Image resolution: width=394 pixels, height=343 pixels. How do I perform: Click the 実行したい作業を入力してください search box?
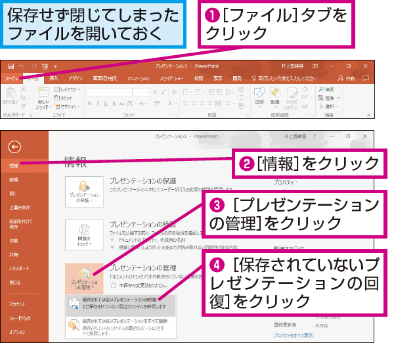click(285, 78)
